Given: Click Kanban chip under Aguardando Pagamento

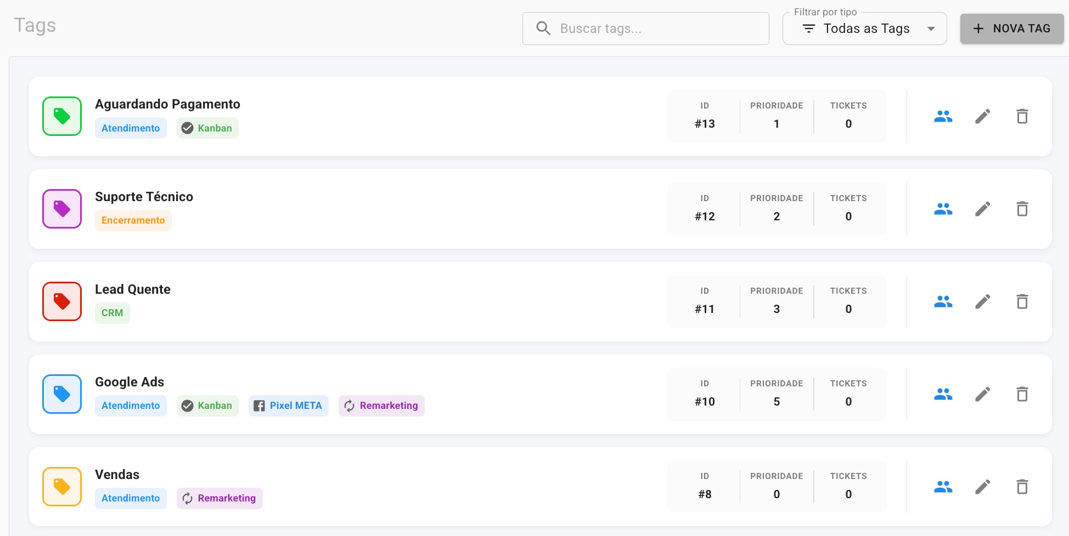Looking at the screenshot, I should [x=207, y=128].
